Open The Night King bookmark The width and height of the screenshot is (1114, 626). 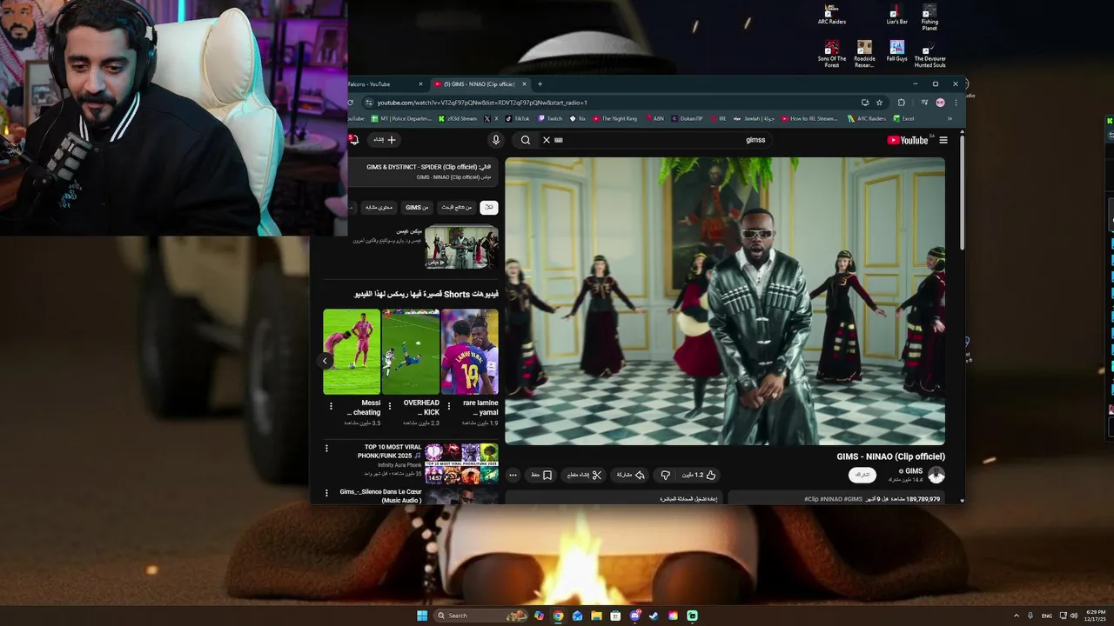click(614, 118)
